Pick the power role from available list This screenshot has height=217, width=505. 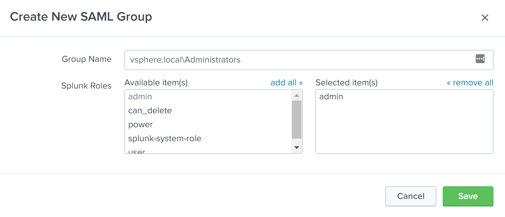pos(141,125)
